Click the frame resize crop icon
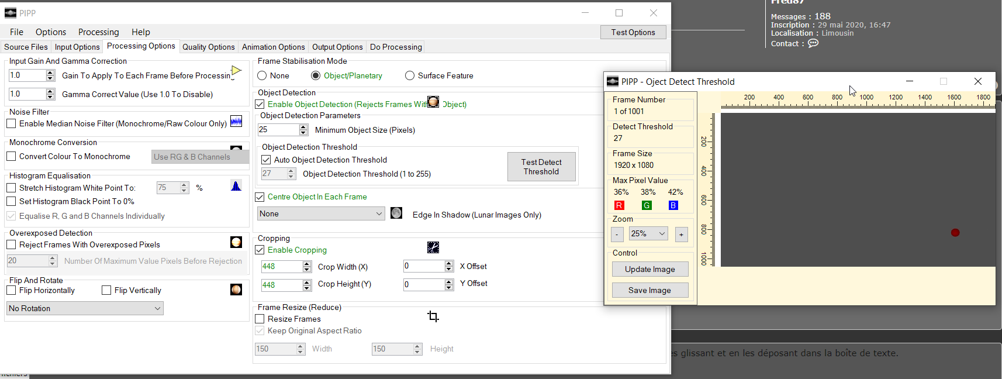Screen dimensions: 1002x379 pos(433,316)
